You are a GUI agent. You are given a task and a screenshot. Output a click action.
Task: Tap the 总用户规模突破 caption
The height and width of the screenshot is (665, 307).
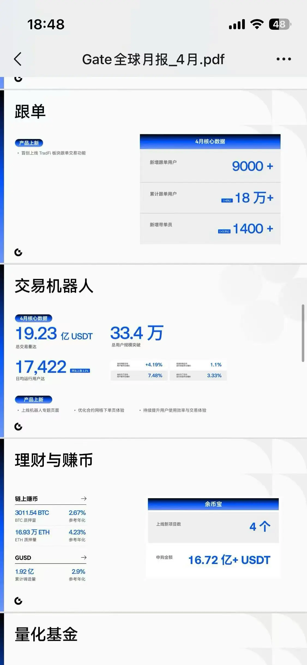(x=126, y=345)
